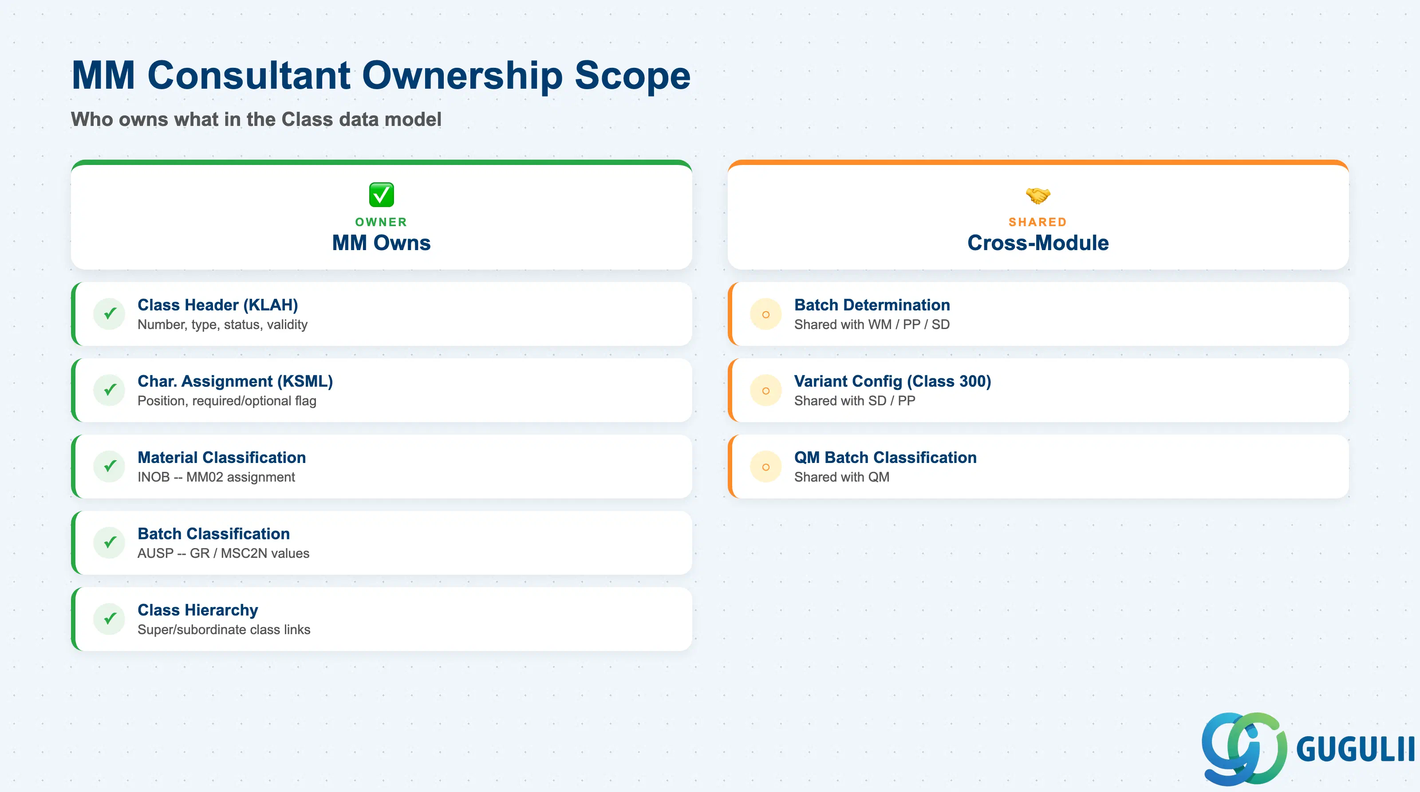1420x792 pixels.
Task: Click the checkmark icon beside Class Hierarchy
Action: [110, 619]
